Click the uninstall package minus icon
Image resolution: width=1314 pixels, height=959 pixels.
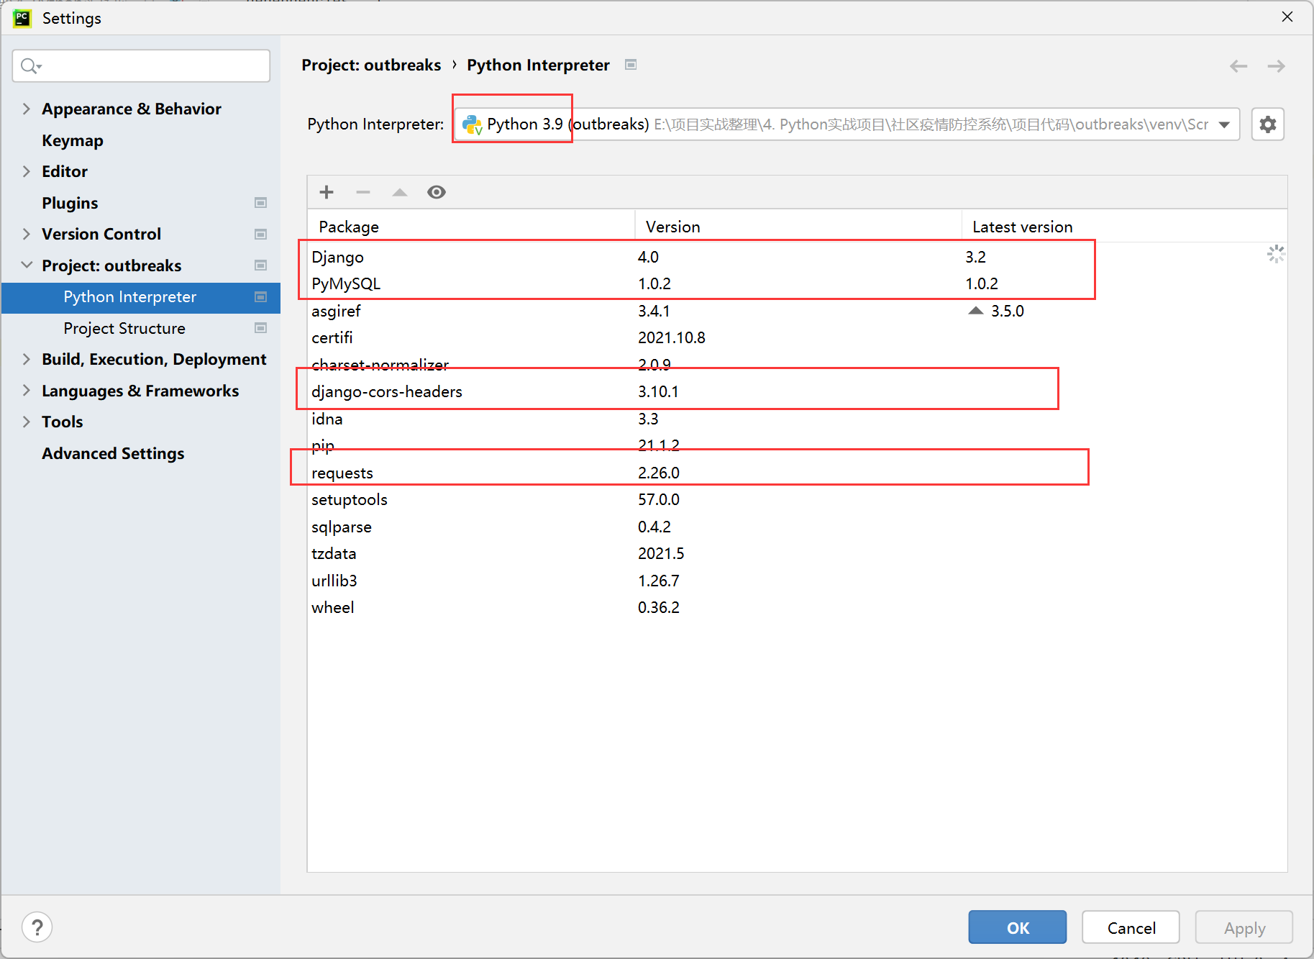(x=363, y=192)
